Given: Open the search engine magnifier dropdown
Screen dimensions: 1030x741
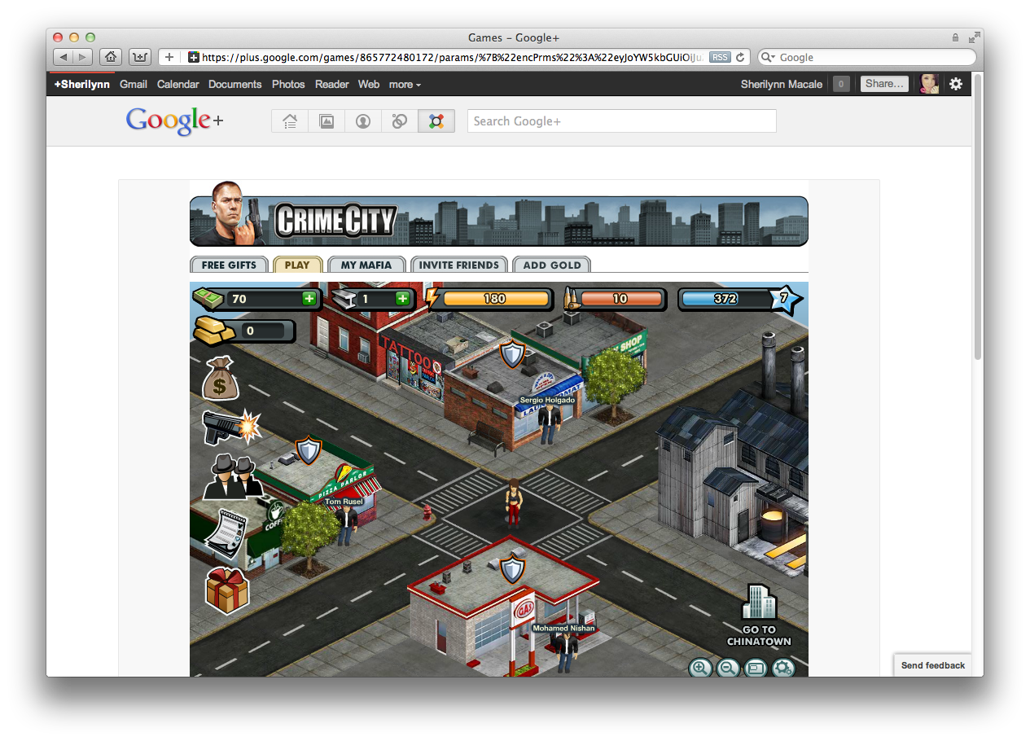Looking at the screenshot, I should [769, 58].
